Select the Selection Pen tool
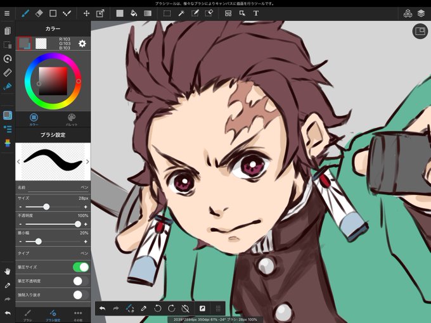The image size is (431, 323). pos(195,13)
